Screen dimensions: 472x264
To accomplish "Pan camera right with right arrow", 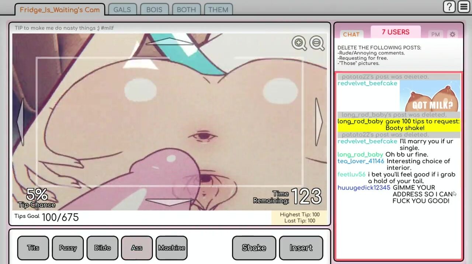I will coord(319,122).
